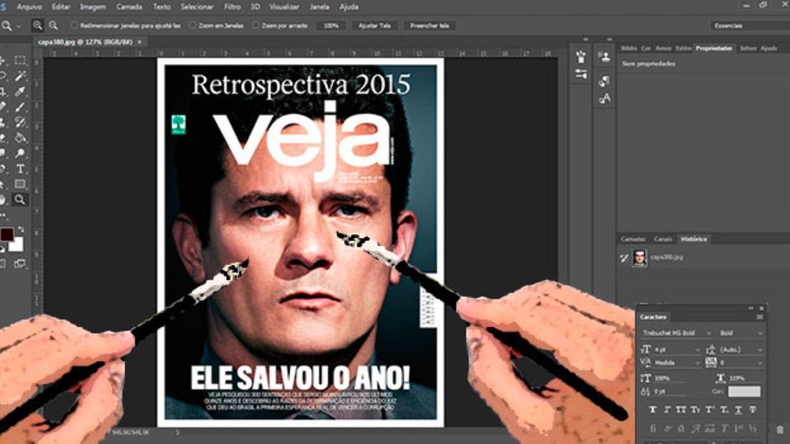
Task: Switch to the Canais tab
Action: (x=663, y=239)
